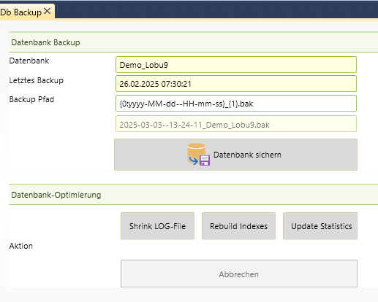Click the Datenbank Backup section header
This screenshot has height=302, width=378.
193,42
